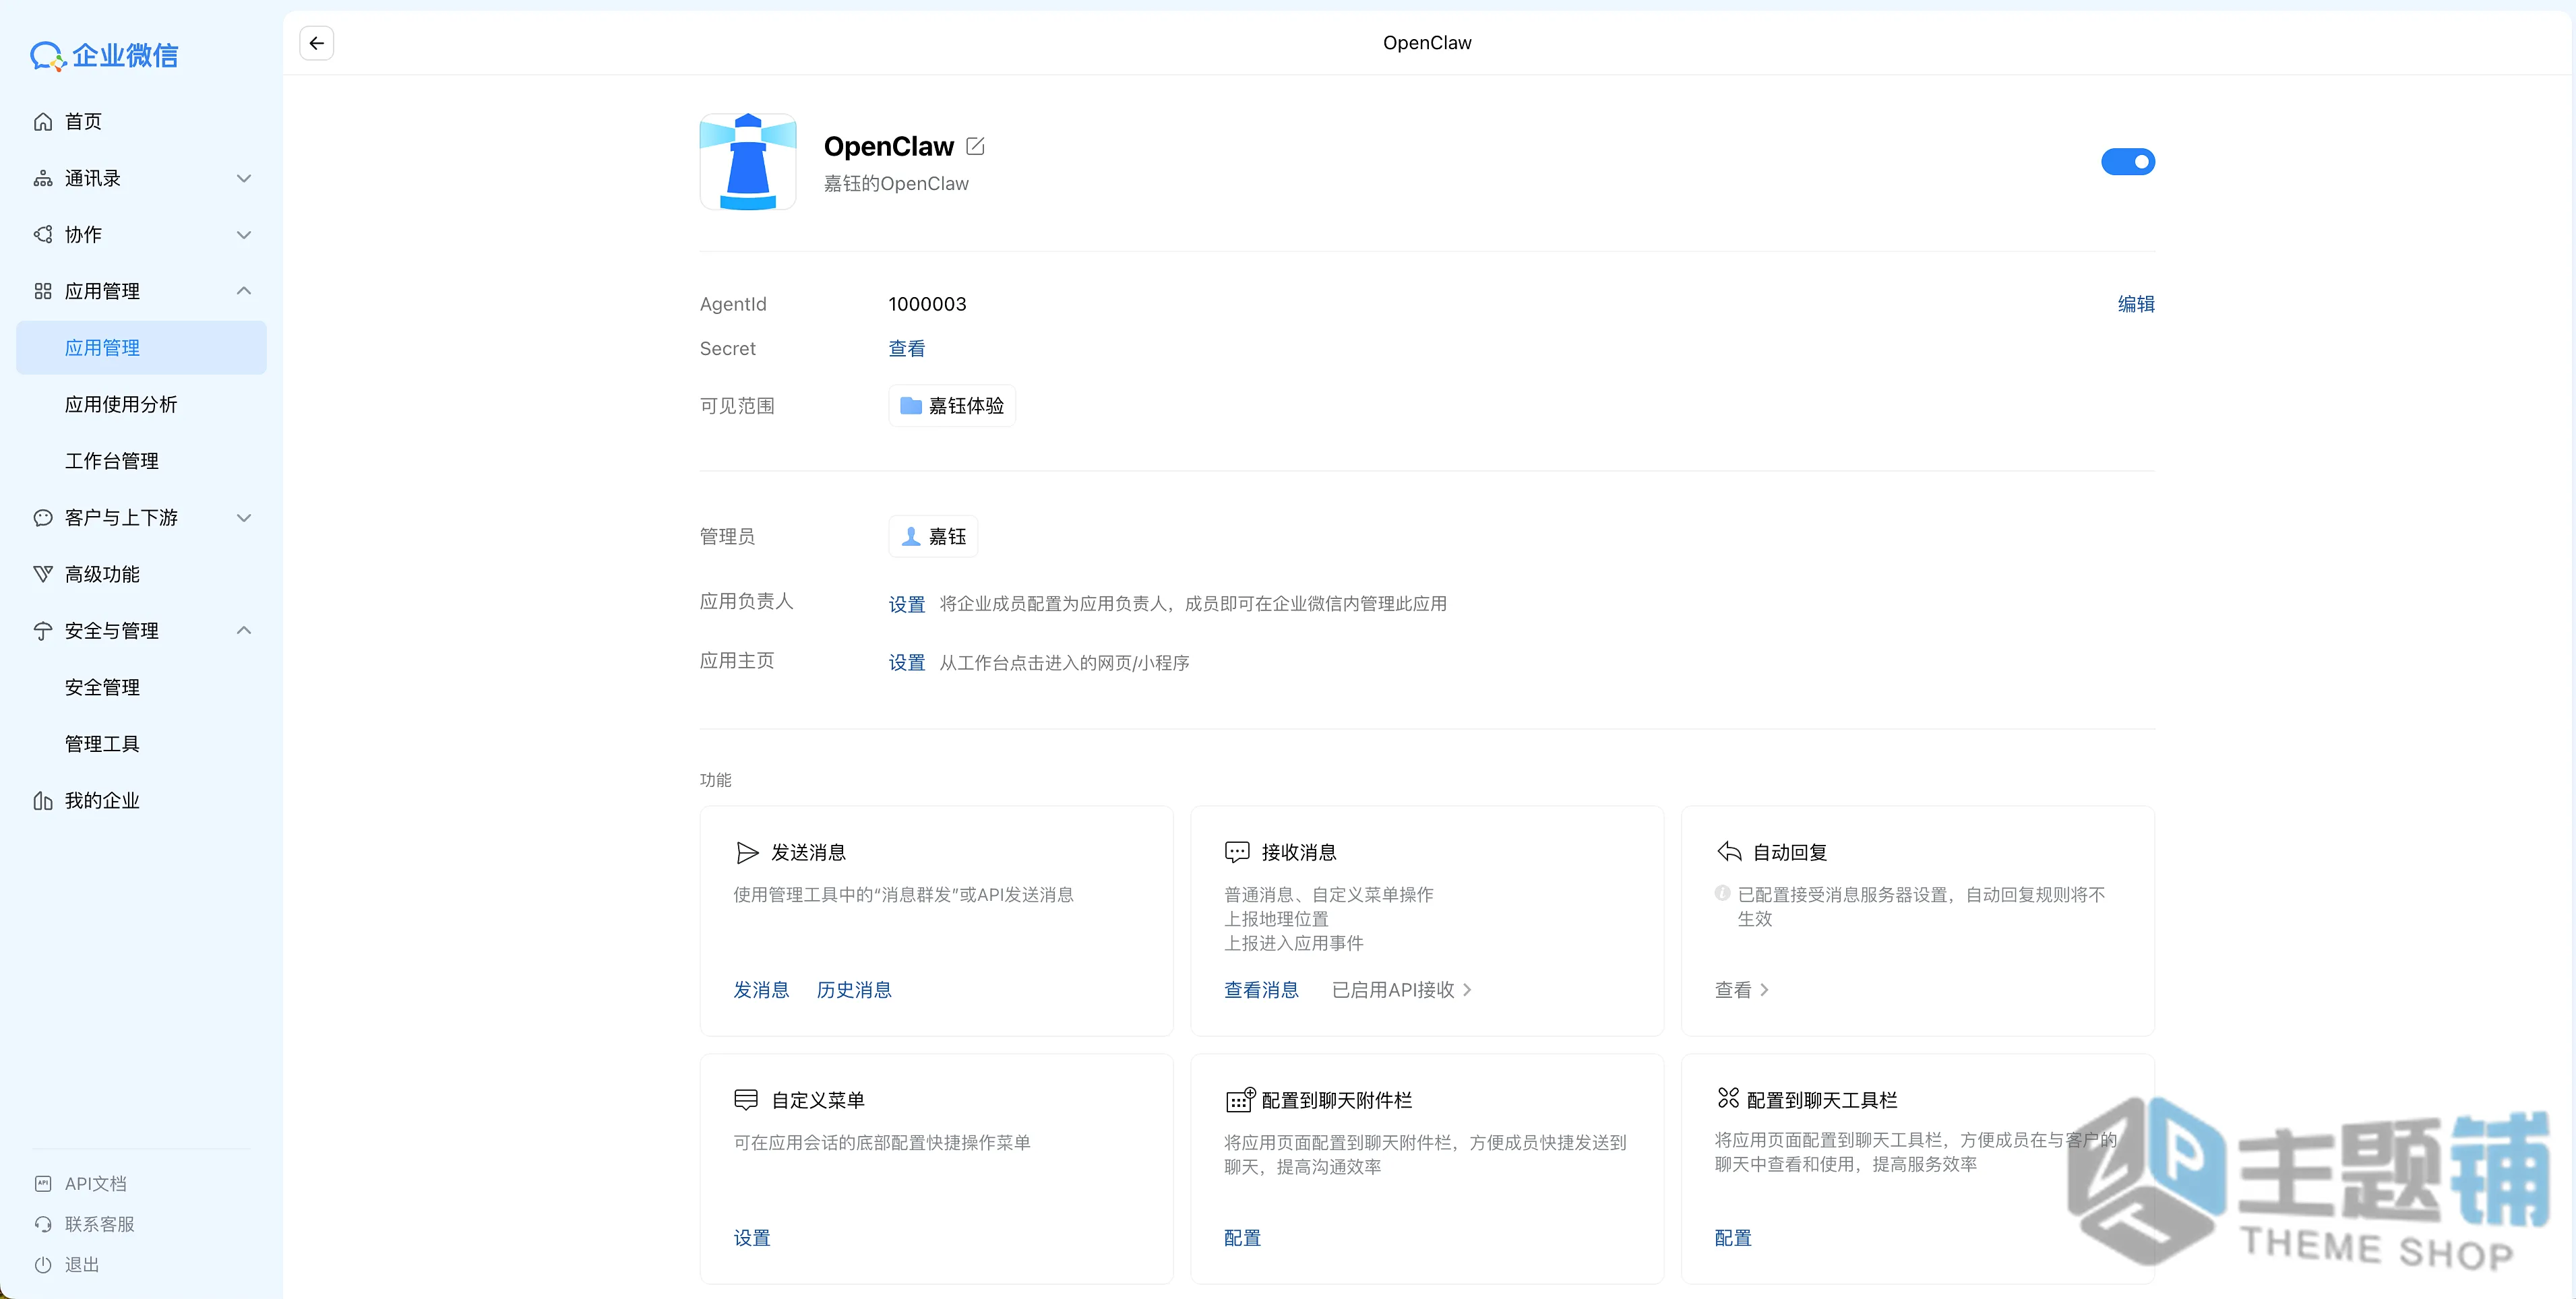The width and height of the screenshot is (2576, 1299).
Task: Click the 发消息 link
Action: (x=761, y=990)
